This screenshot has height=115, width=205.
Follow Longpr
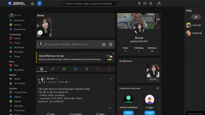150,113
